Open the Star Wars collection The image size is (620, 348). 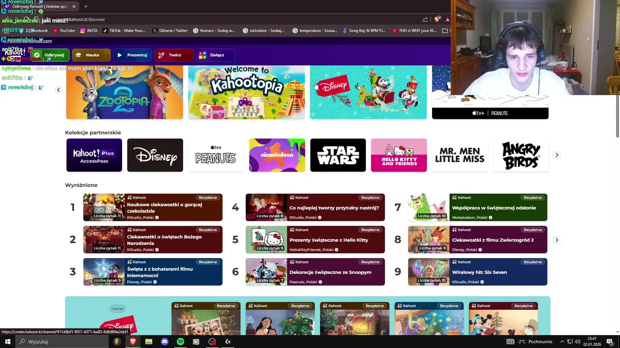click(x=338, y=155)
